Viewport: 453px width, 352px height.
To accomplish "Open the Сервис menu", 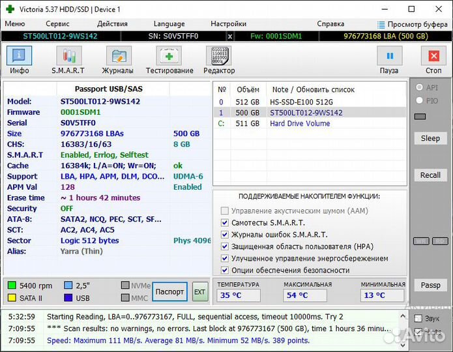I will click(x=57, y=23).
